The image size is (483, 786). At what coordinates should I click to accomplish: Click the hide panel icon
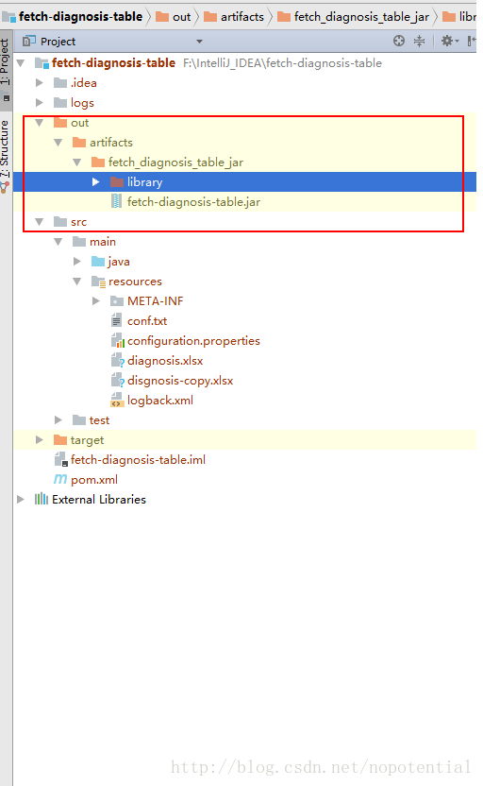click(471, 42)
